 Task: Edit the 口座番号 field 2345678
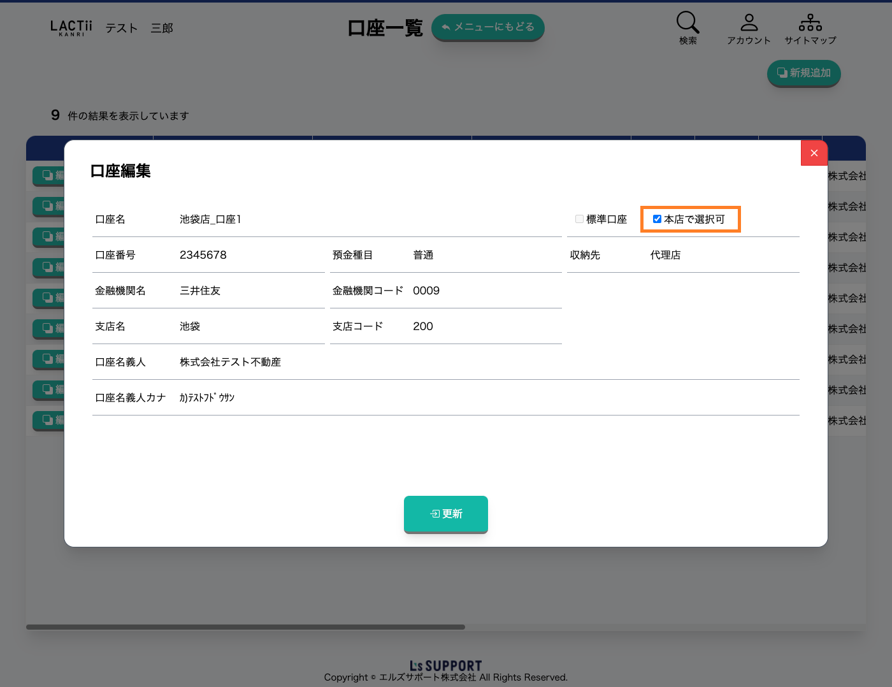pos(248,255)
